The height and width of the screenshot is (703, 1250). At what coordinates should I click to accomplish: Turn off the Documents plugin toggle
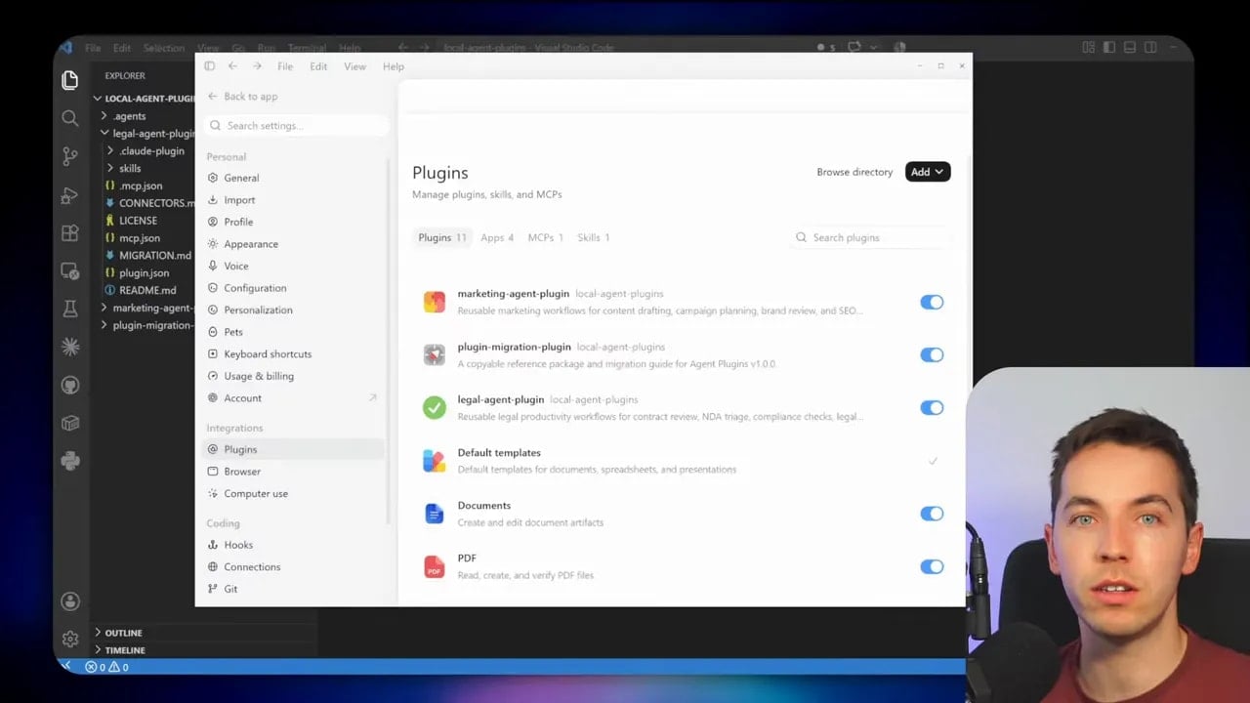tap(932, 514)
